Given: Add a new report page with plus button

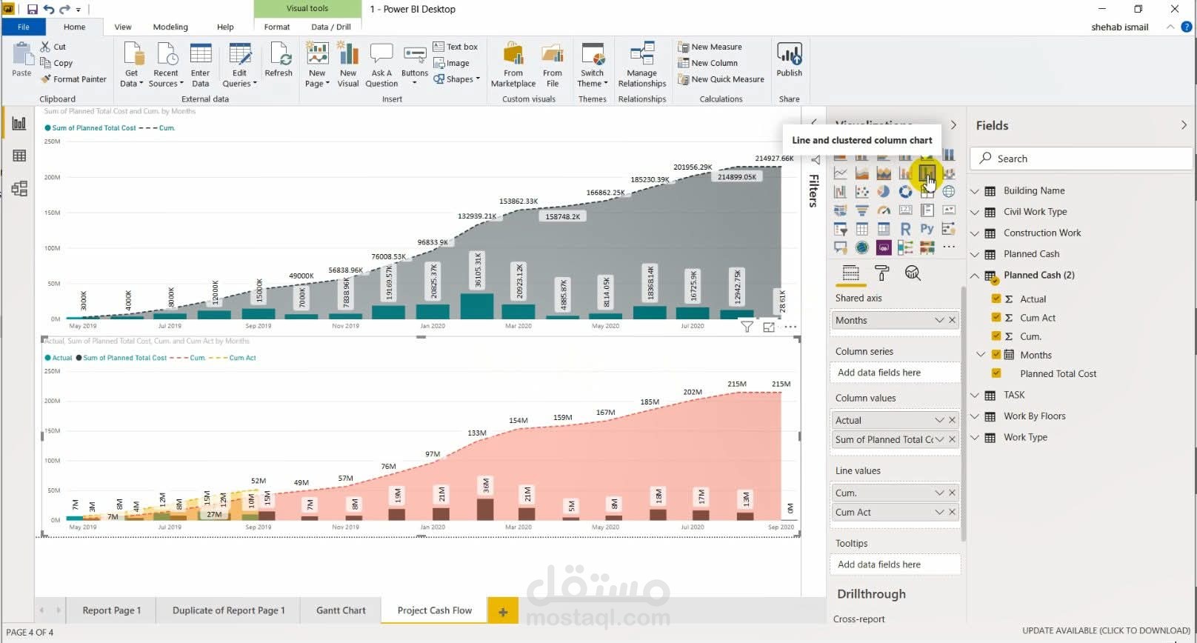Looking at the screenshot, I should (503, 611).
